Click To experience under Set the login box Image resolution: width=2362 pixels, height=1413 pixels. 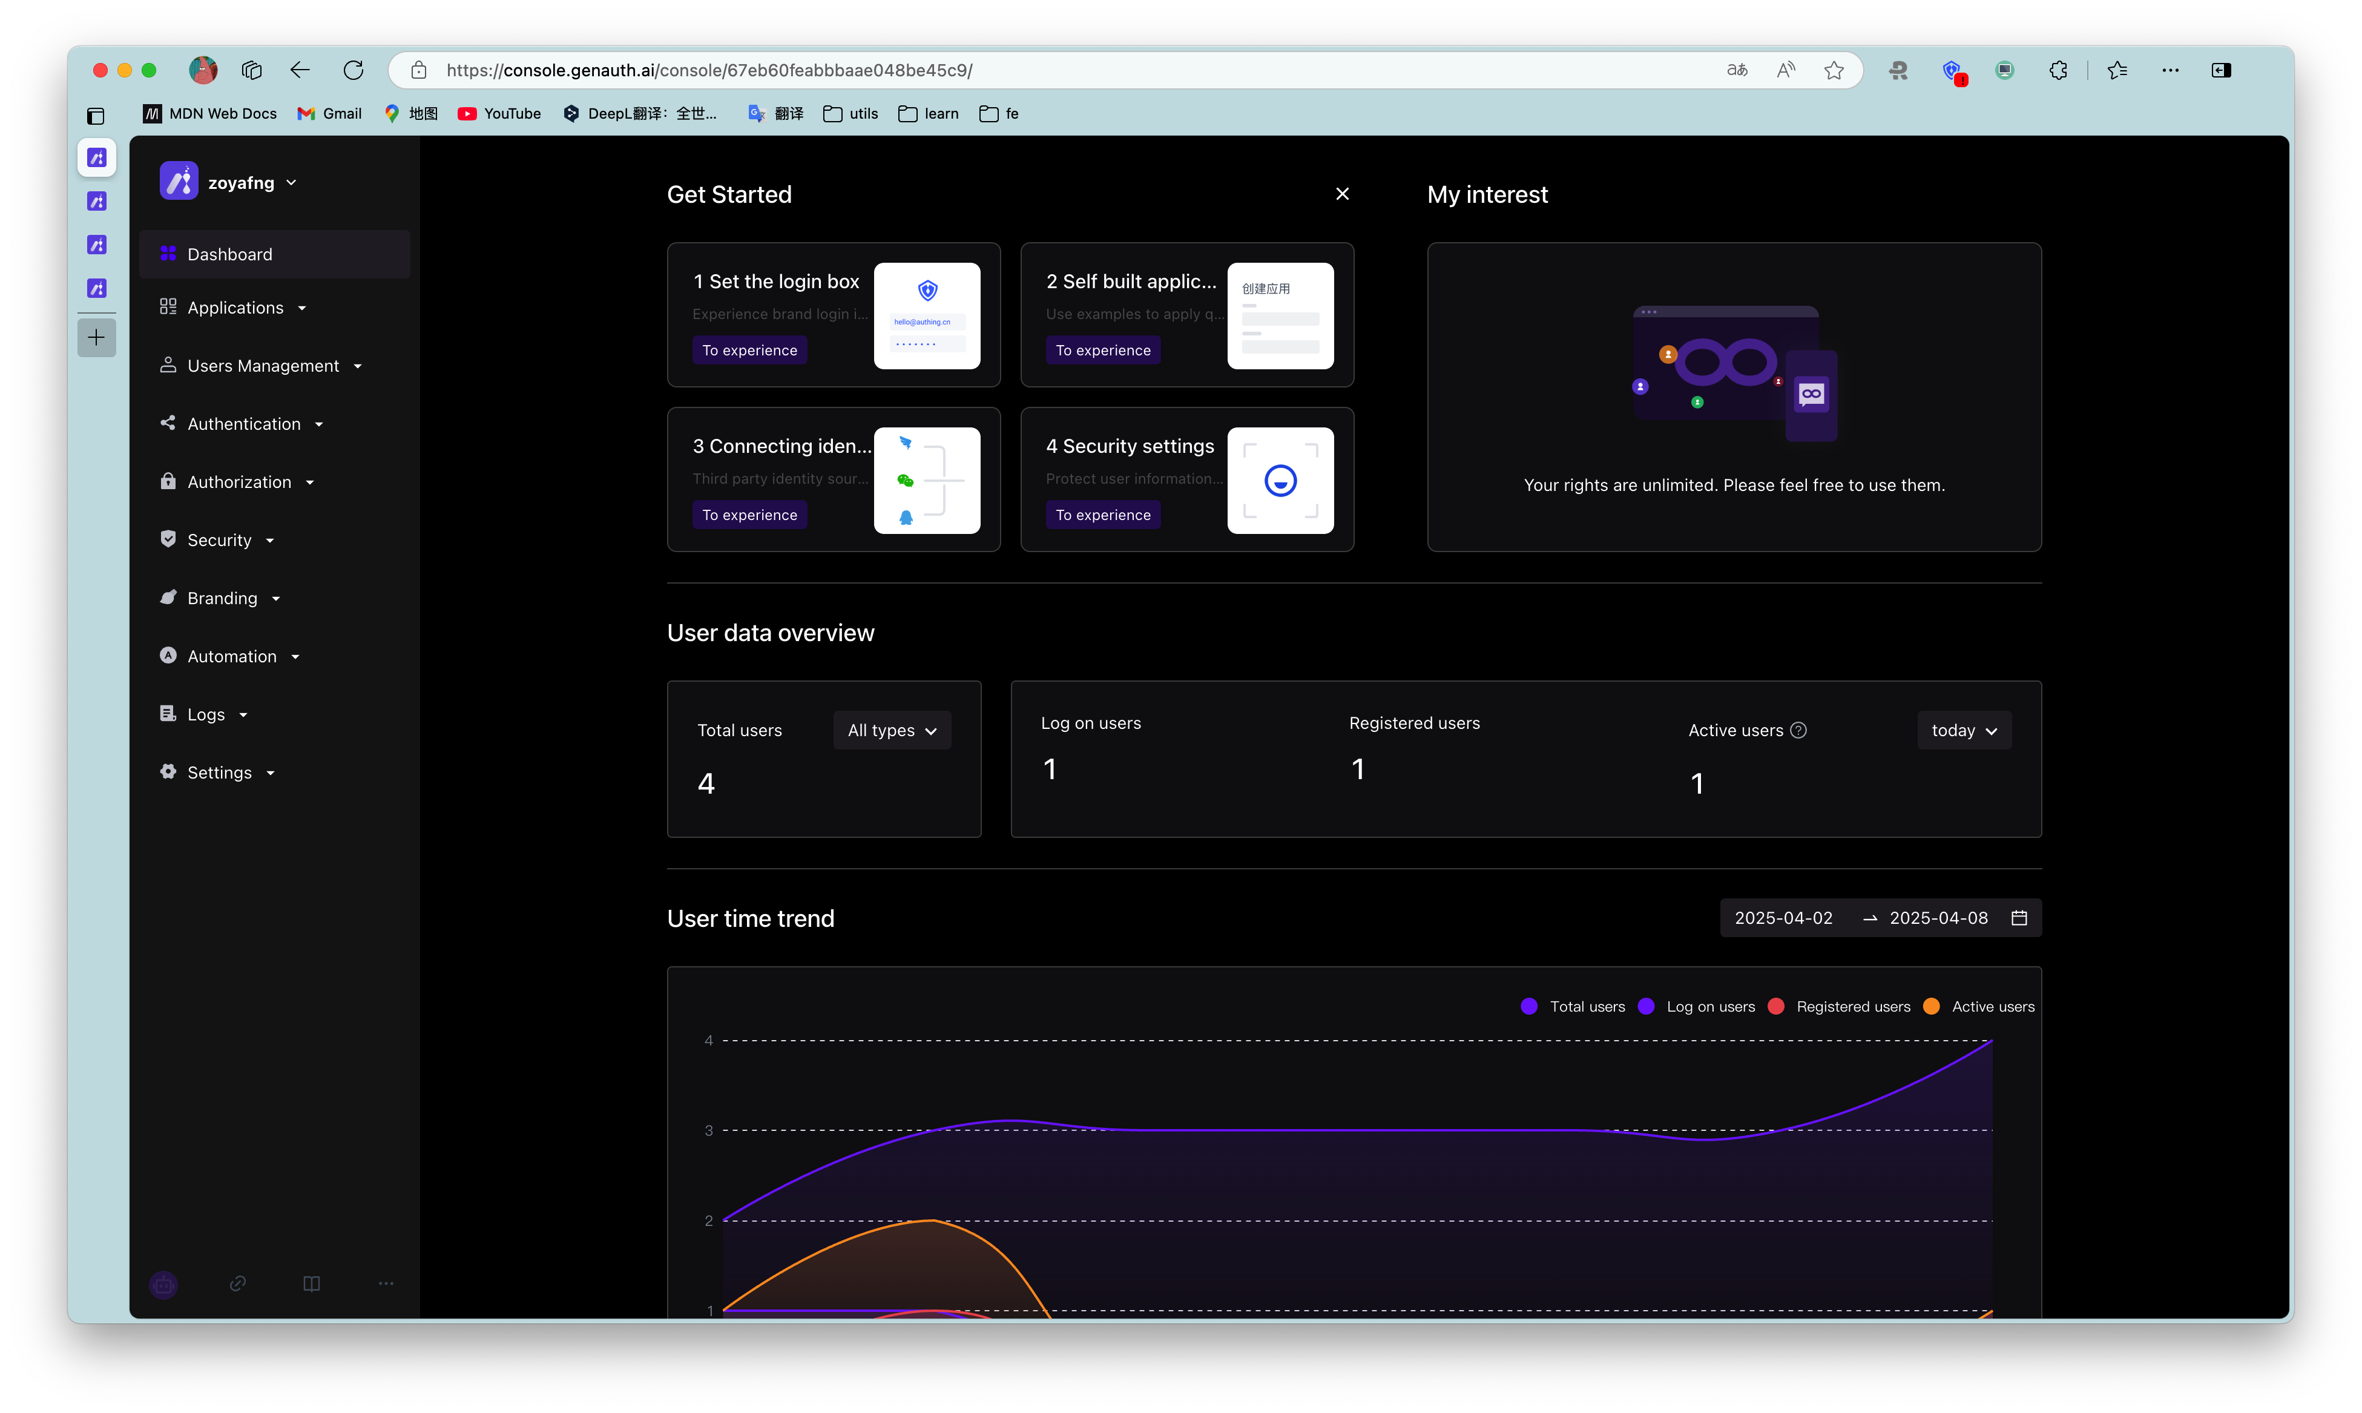pos(750,351)
